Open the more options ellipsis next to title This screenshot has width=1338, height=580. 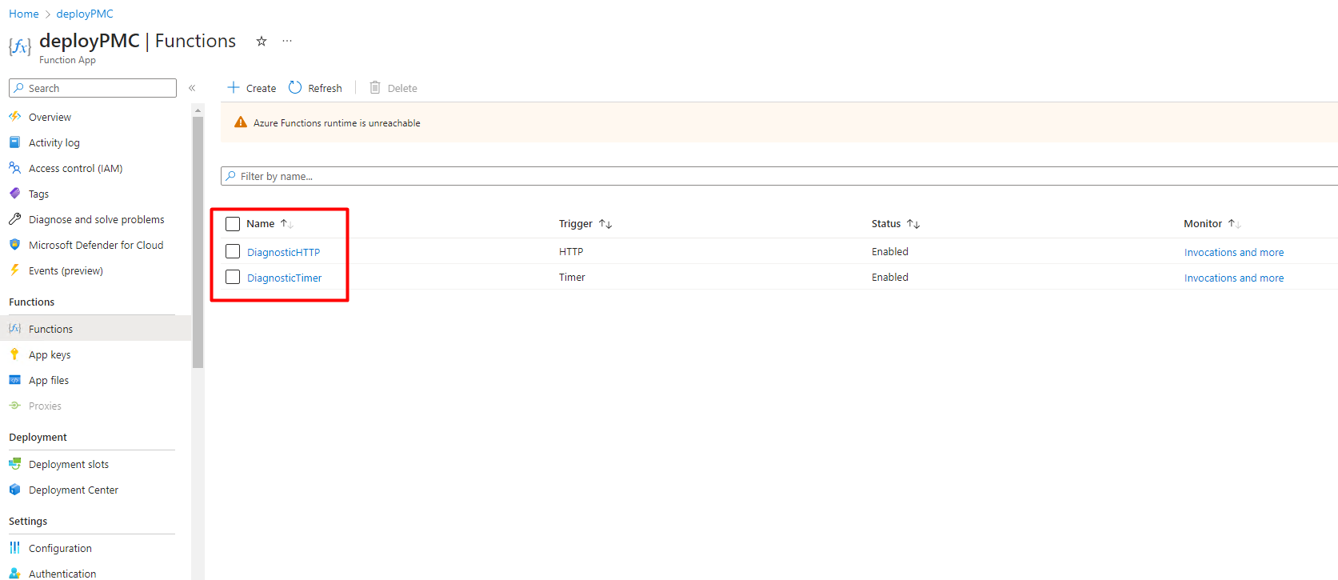point(287,41)
